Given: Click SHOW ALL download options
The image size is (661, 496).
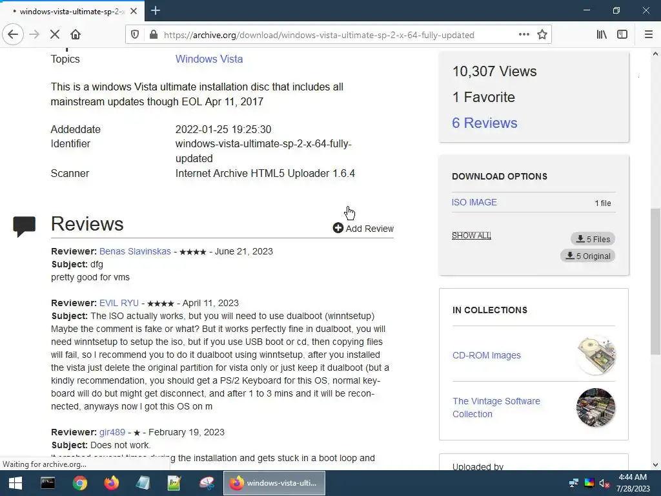Looking at the screenshot, I should pos(471,235).
